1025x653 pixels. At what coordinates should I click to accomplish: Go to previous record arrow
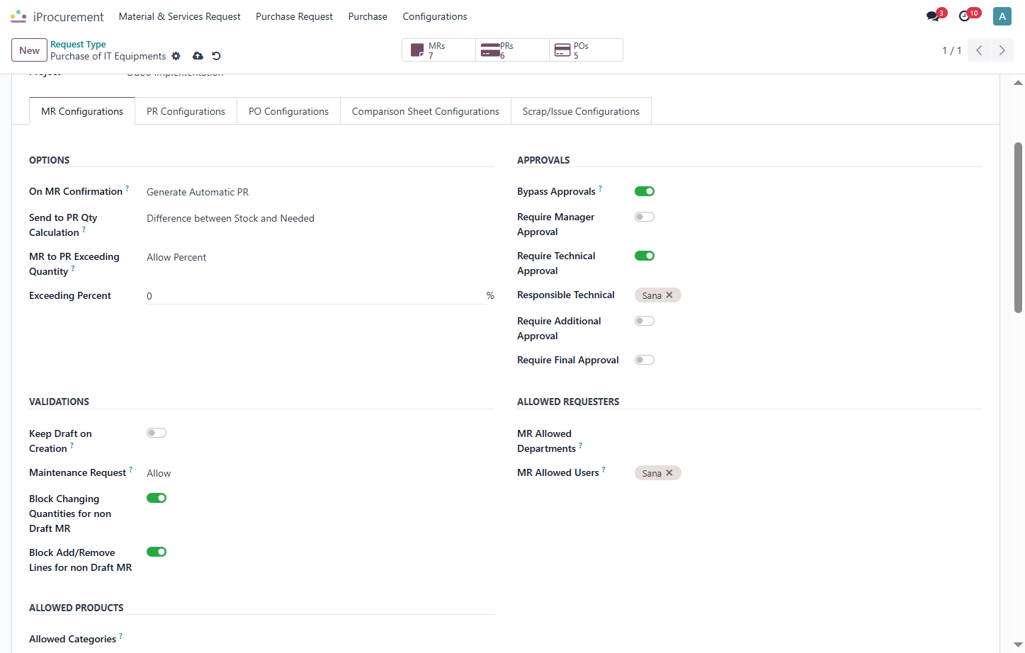[x=979, y=50]
